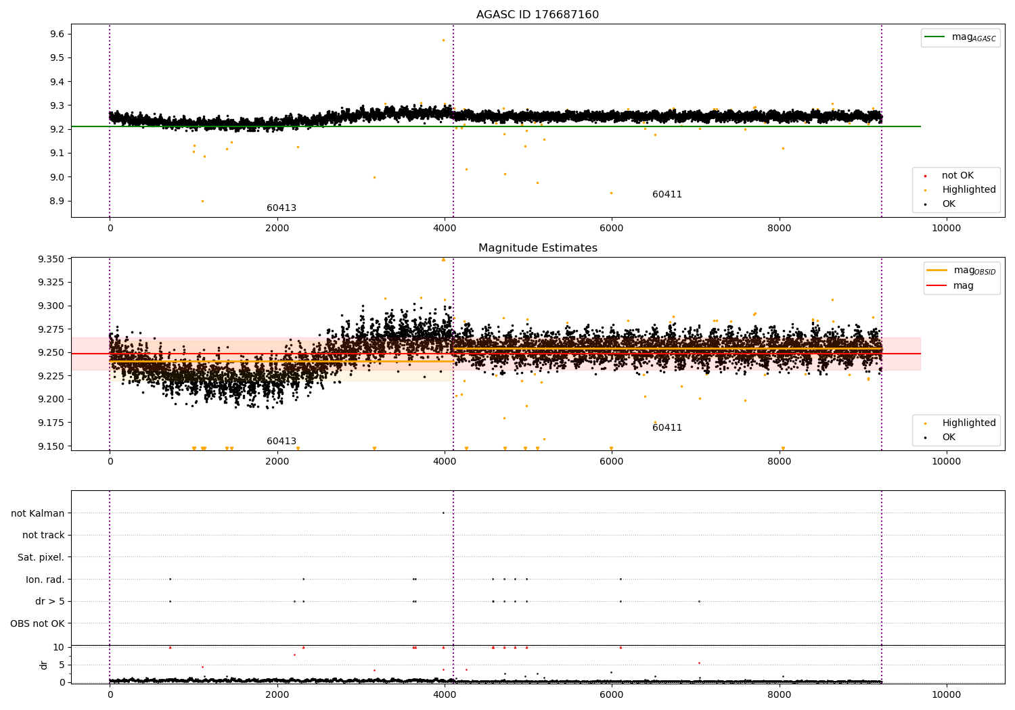Click the 'OBS not OK' row label
The width and height of the screenshot is (1015, 710).
coord(38,624)
